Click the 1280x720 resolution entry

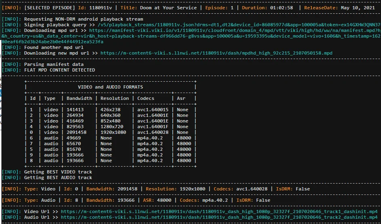112,127
